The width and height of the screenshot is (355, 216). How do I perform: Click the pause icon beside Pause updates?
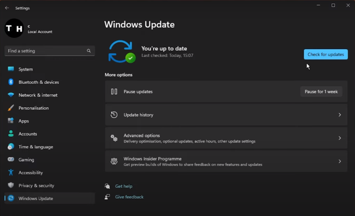pos(114,91)
